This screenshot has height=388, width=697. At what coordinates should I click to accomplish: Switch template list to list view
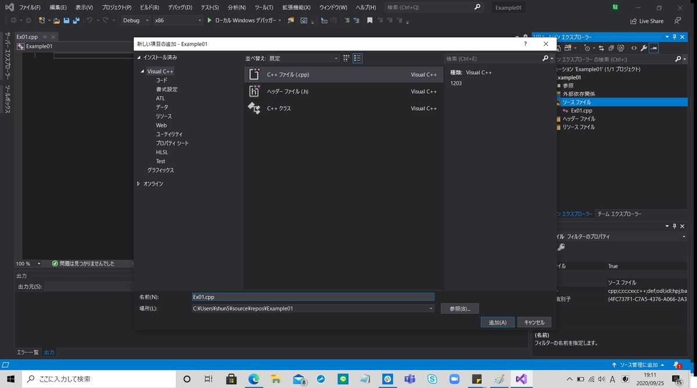358,58
